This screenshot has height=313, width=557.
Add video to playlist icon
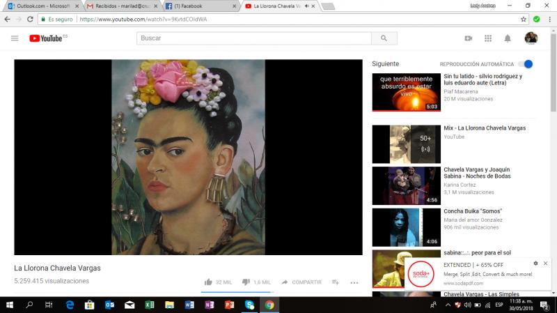[x=336, y=282]
